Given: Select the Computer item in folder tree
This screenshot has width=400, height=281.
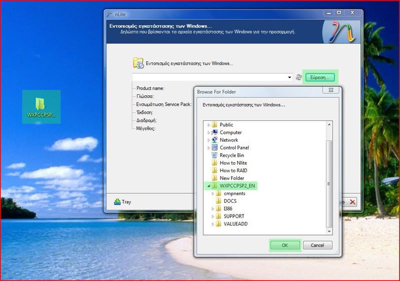Looking at the screenshot, I should click(230, 132).
